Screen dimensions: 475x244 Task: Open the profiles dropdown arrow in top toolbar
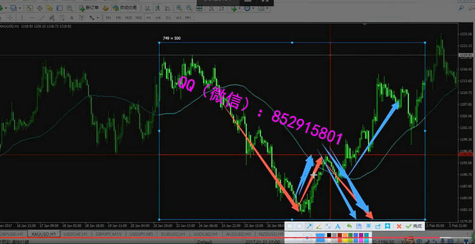pyautogui.click(x=20, y=8)
